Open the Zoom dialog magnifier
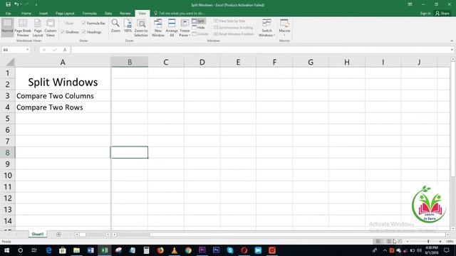The width and height of the screenshot is (456, 256). tap(115, 26)
